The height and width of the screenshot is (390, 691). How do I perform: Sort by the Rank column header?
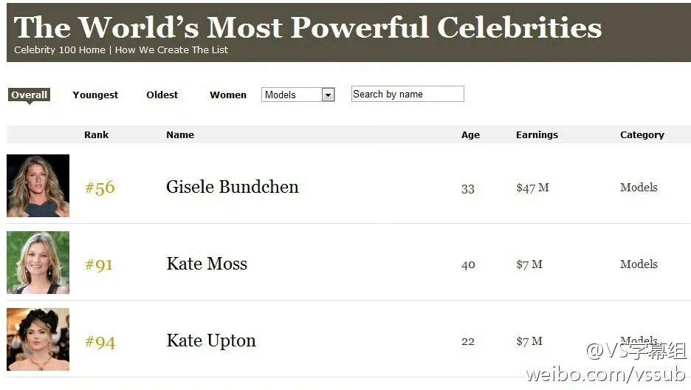click(x=96, y=135)
